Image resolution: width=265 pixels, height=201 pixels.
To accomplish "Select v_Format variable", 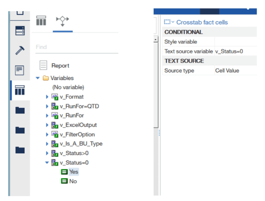I will 72,97.
